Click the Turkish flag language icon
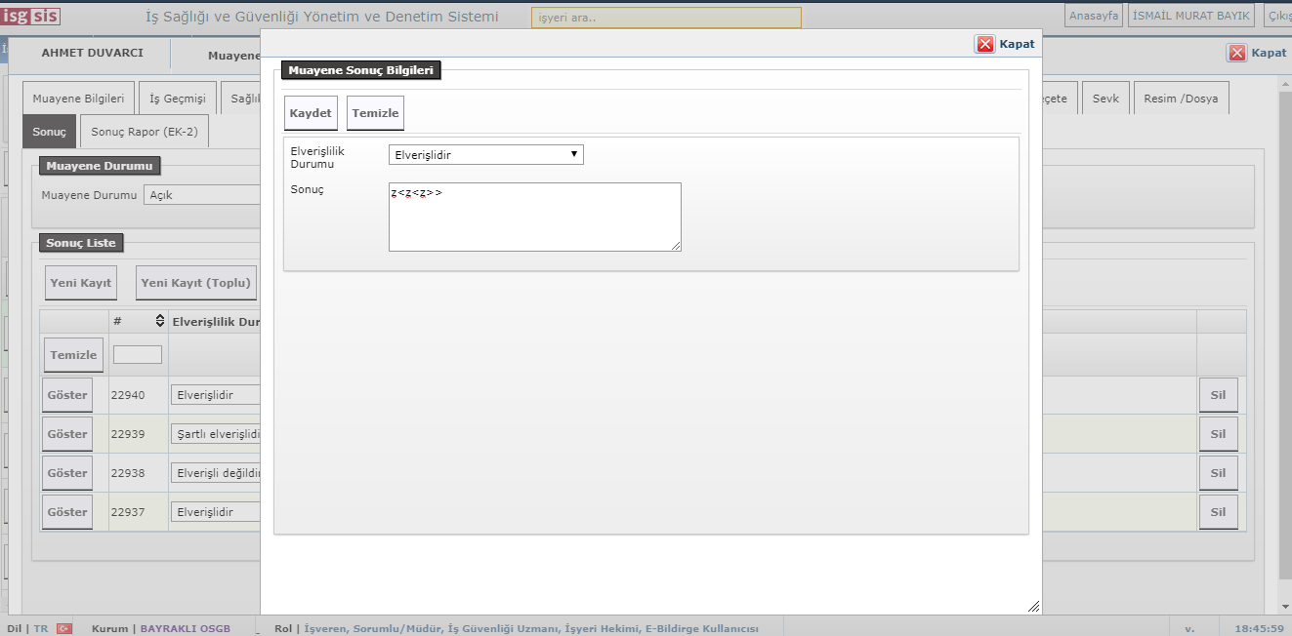The height and width of the screenshot is (636, 1292). pyautogui.click(x=64, y=628)
